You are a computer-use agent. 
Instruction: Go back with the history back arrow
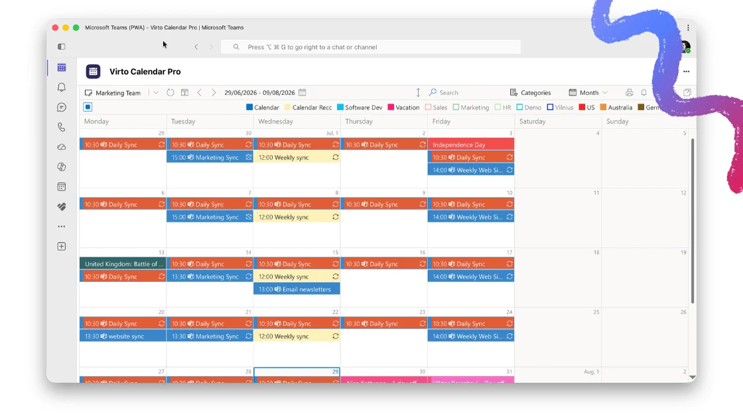pyautogui.click(x=196, y=47)
